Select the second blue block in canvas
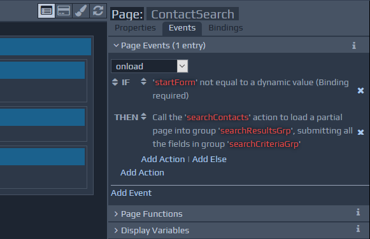370x239 pixels. tap(43, 70)
